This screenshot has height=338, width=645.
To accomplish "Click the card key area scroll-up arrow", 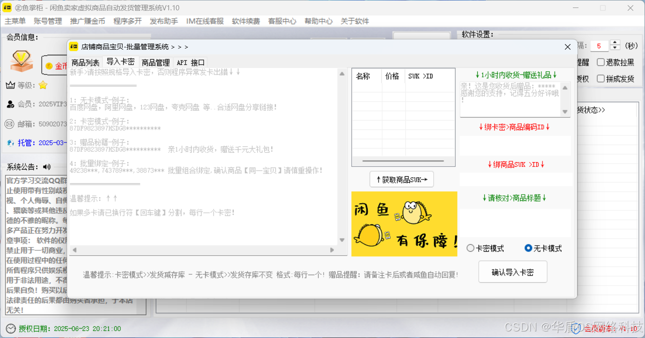I will click(x=342, y=73).
